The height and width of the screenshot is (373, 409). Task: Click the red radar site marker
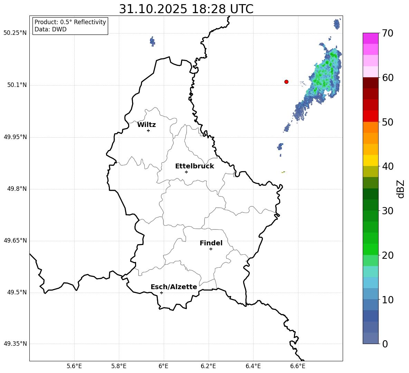pos(286,82)
